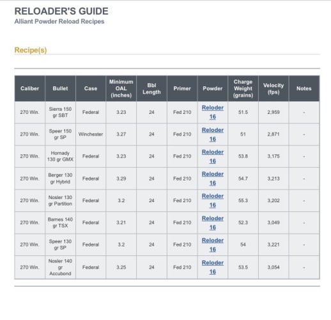Click the Caliber column header

(30, 88)
